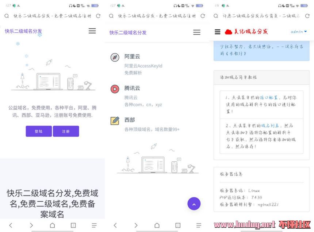Click the 快乐二级域名分发 site title on the left screen
Screen dimensions: 314x232
click(23, 31)
